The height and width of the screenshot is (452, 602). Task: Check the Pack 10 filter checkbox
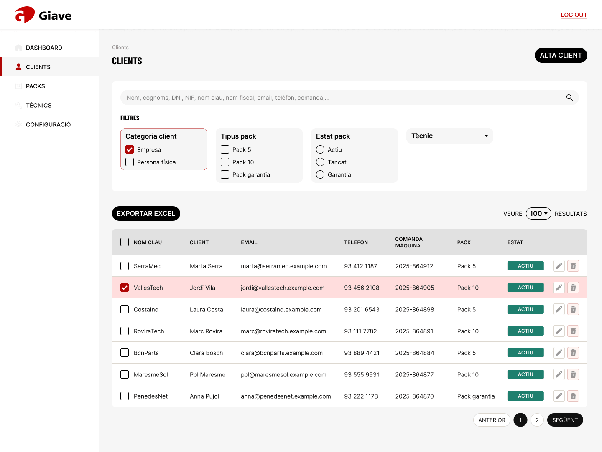(225, 162)
